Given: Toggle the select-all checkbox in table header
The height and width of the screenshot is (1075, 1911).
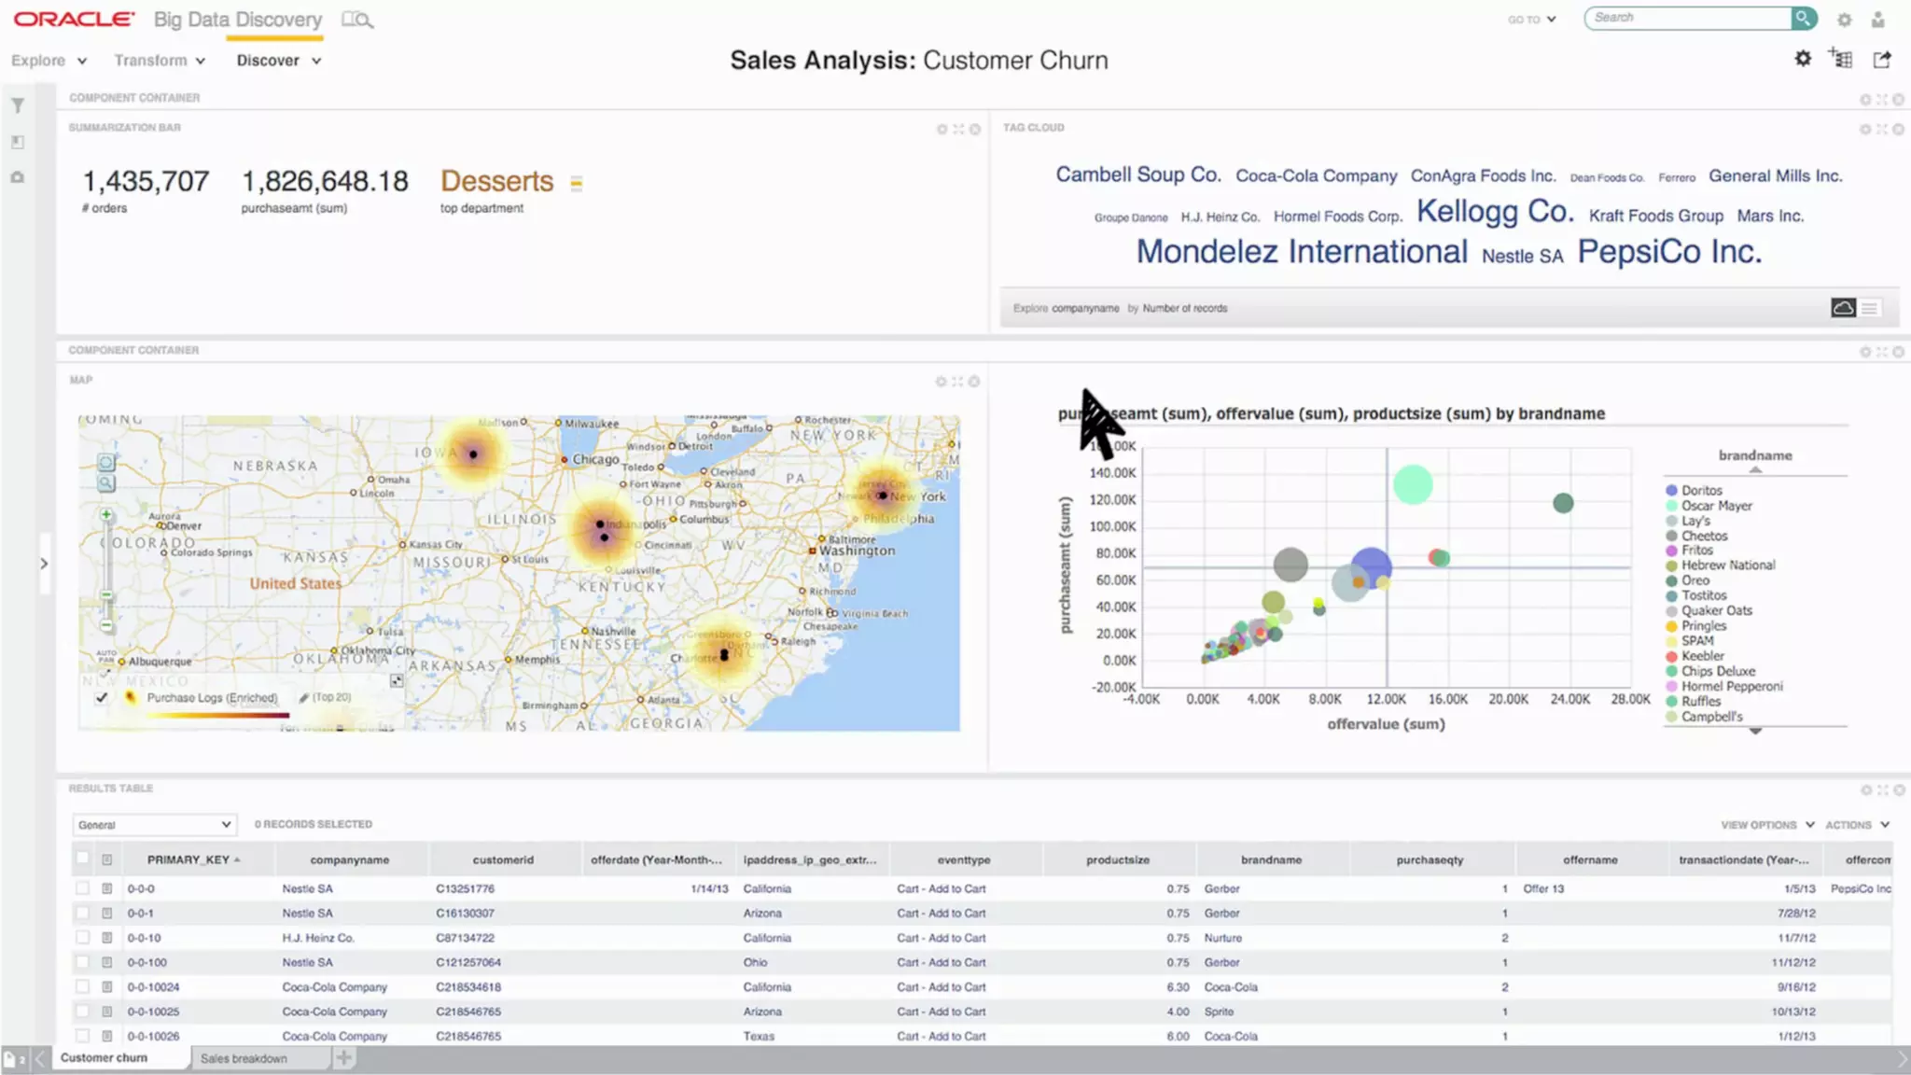Looking at the screenshot, I should [x=83, y=859].
